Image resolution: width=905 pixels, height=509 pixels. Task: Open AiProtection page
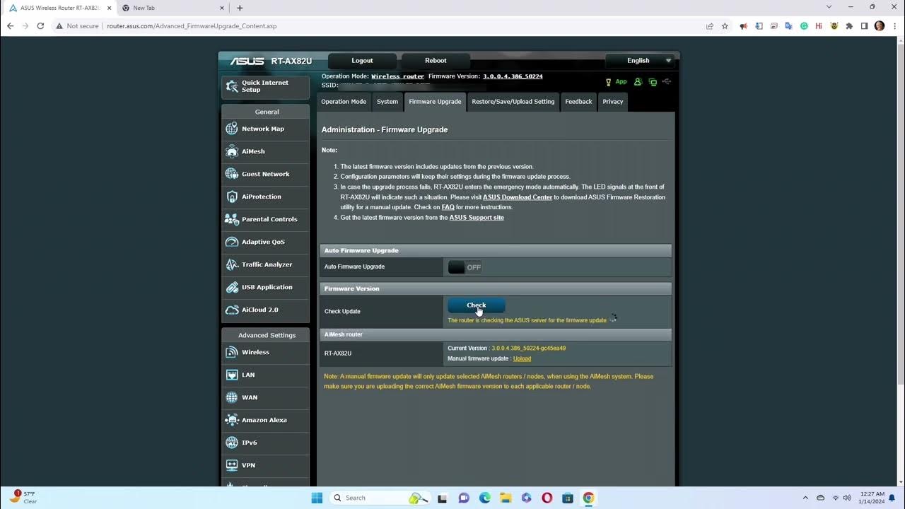coord(265,197)
